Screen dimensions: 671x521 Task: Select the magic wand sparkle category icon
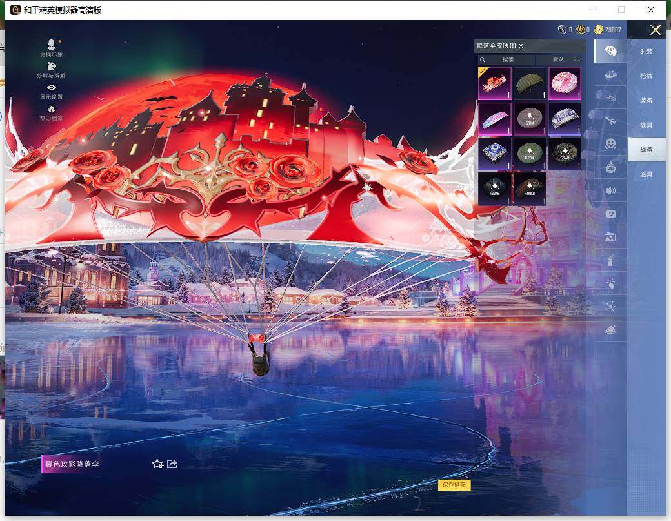pos(610,306)
